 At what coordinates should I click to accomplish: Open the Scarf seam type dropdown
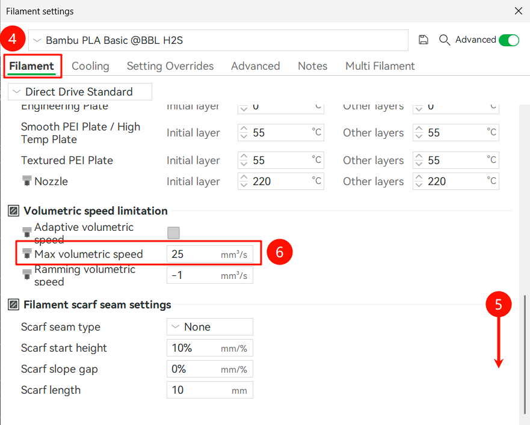pyautogui.click(x=209, y=327)
